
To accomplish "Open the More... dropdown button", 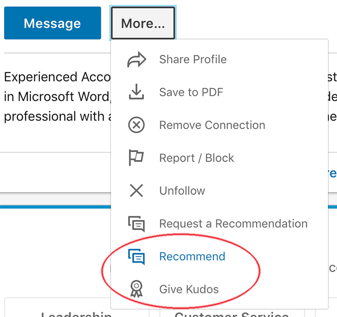I will tap(143, 23).
